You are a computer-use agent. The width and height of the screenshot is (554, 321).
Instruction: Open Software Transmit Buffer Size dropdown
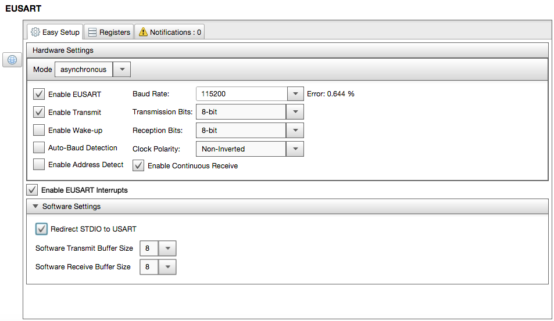coord(167,248)
